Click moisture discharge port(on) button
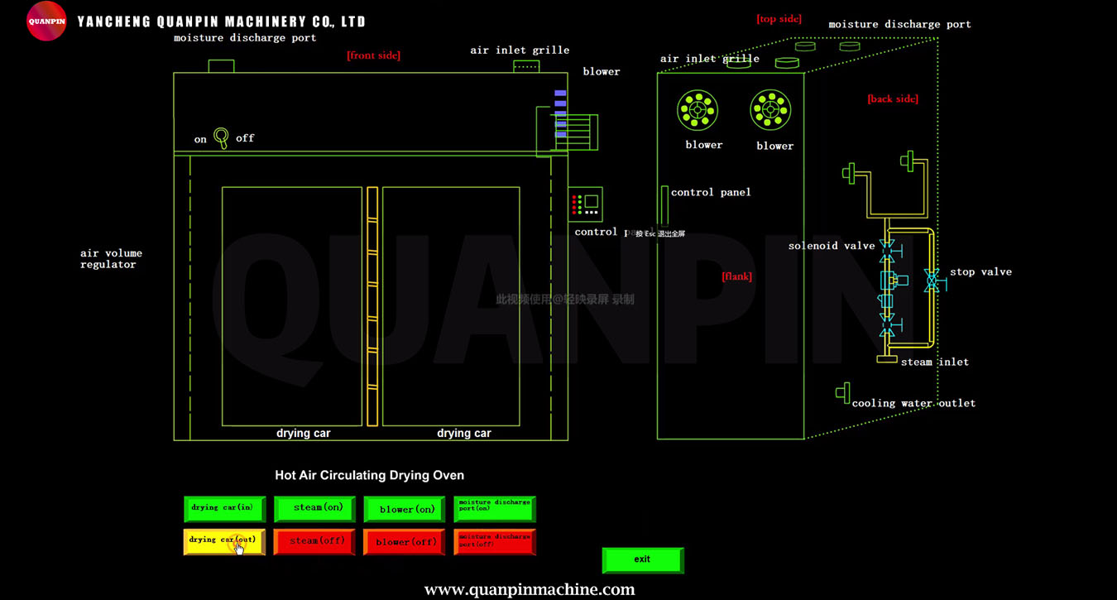The height and width of the screenshot is (600, 1117). coord(495,508)
